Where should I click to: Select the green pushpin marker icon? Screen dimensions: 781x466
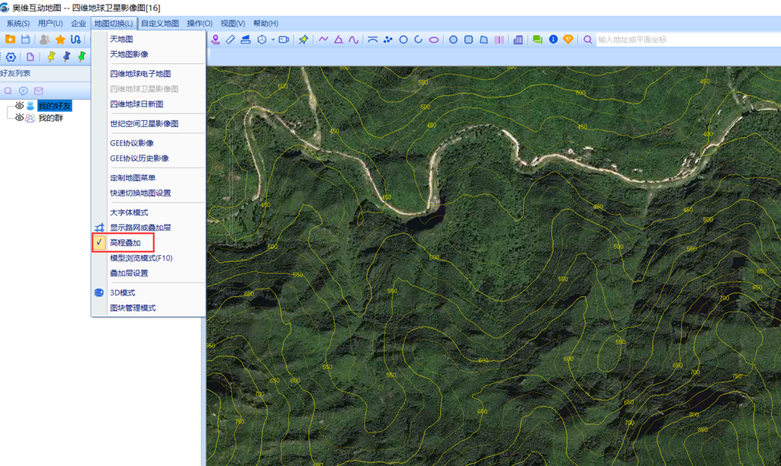click(x=82, y=57)
